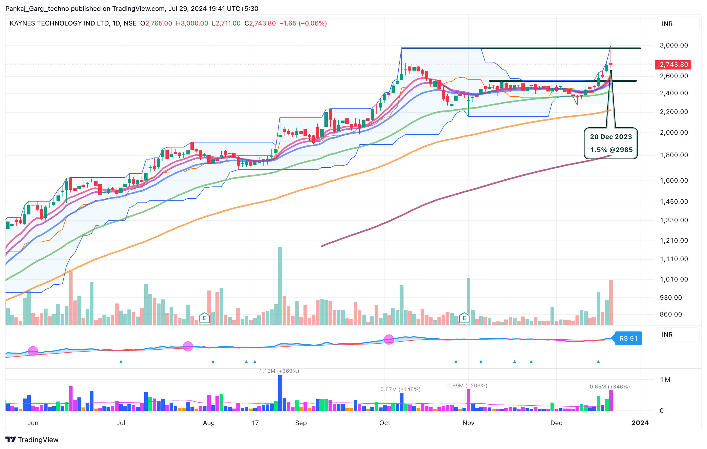707x449 pixels.
Task: Click the November earnings E marker
Action: click(464, 318)
